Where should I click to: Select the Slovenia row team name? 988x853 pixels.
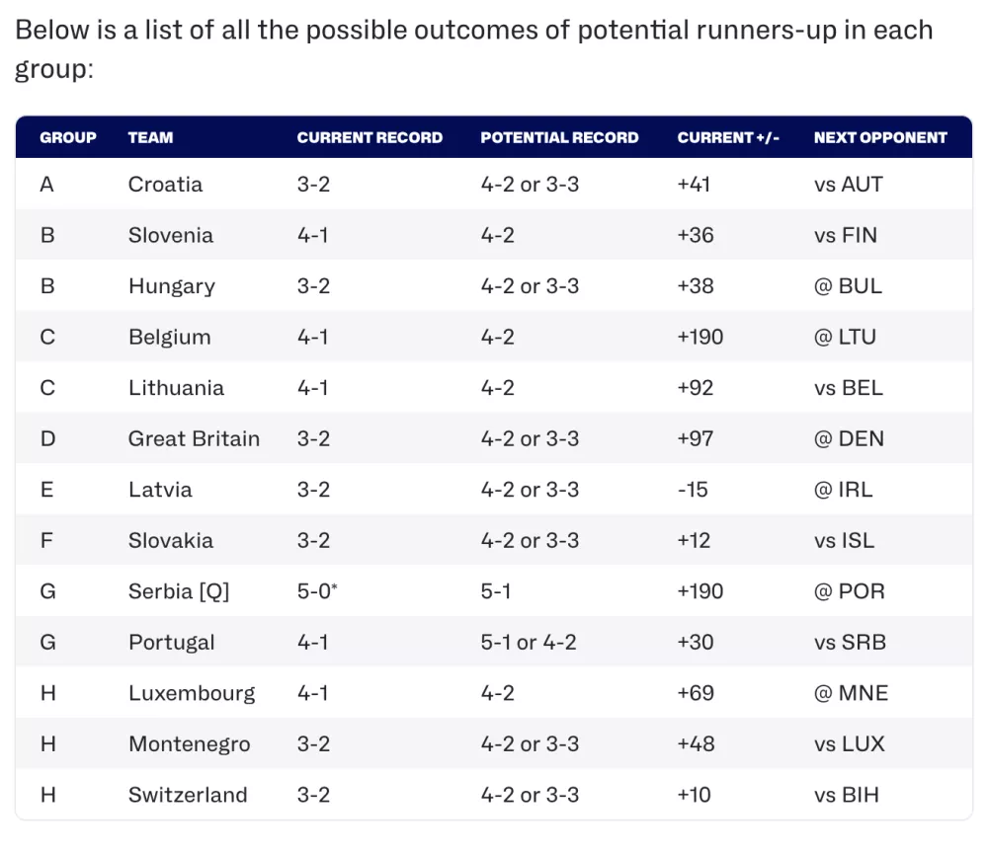coord(171,235)
